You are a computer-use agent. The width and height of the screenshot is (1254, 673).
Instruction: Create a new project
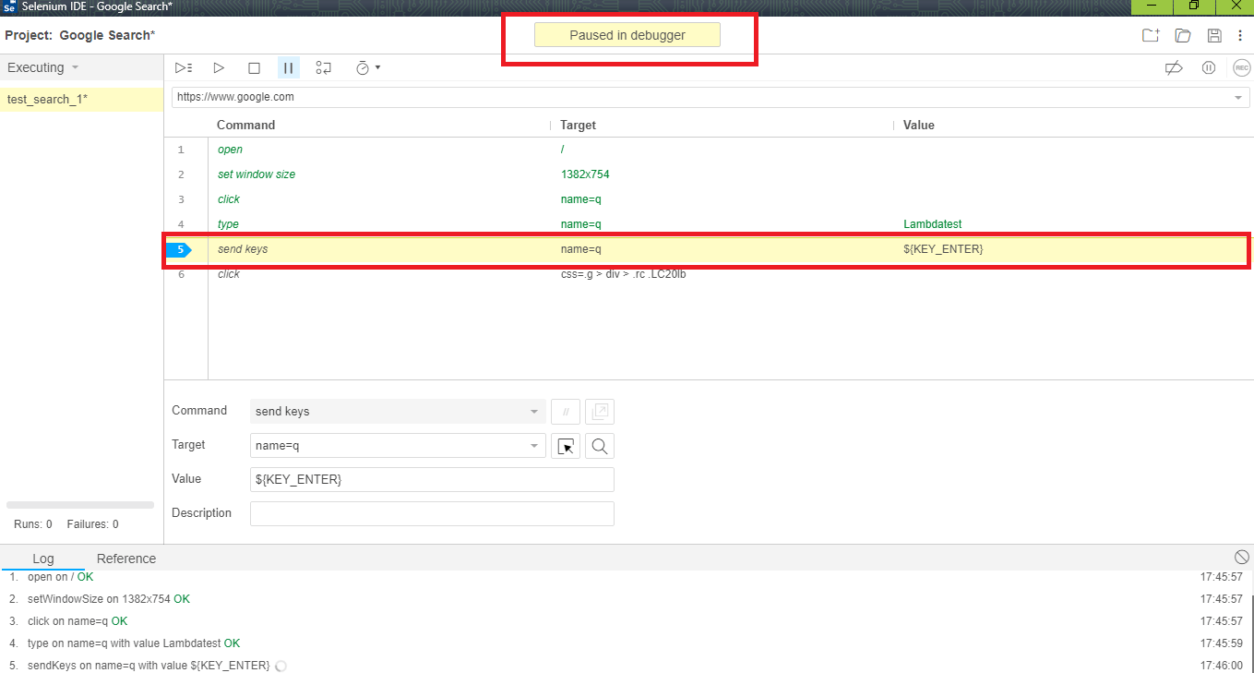(1150, 35)
